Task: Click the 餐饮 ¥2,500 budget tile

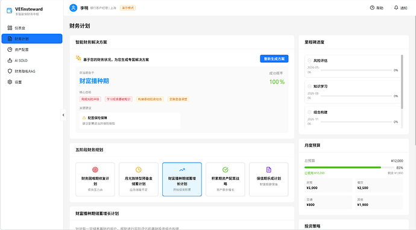Action: point(379,185)
